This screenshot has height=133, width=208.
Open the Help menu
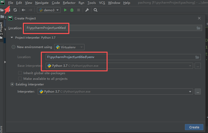127,3
